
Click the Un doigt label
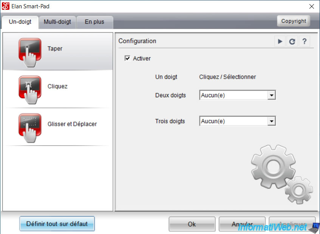(166, 77)
